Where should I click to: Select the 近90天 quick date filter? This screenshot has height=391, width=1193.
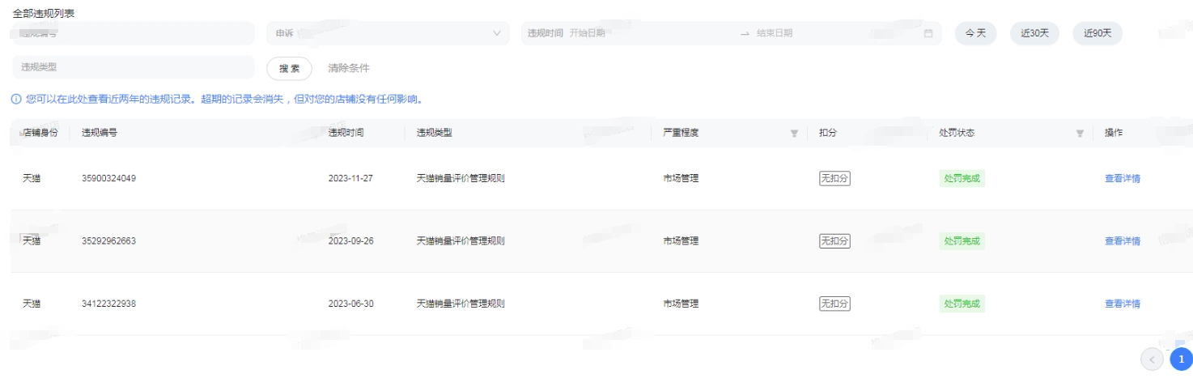click(1097, 33)
